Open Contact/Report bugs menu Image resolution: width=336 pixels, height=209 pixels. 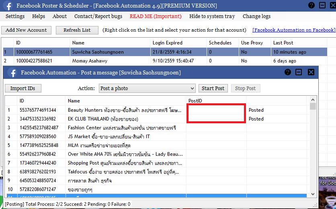point(98,16)
